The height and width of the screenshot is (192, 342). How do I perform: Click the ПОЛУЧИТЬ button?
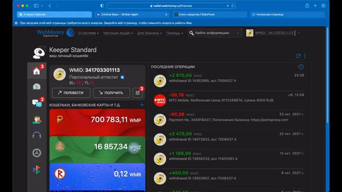click(112, 93)
